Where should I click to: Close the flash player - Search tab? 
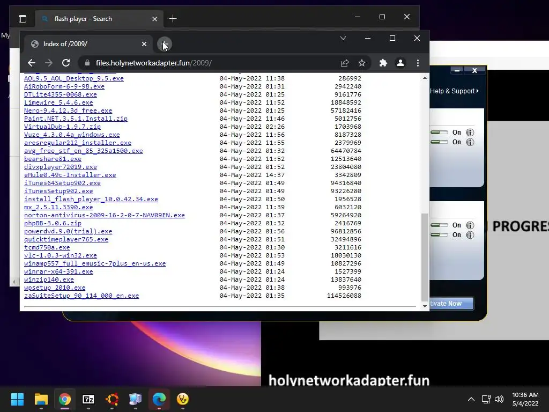point(154,19)
